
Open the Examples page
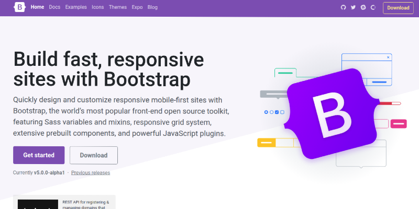pyautogui.click(x=76, y=8)
